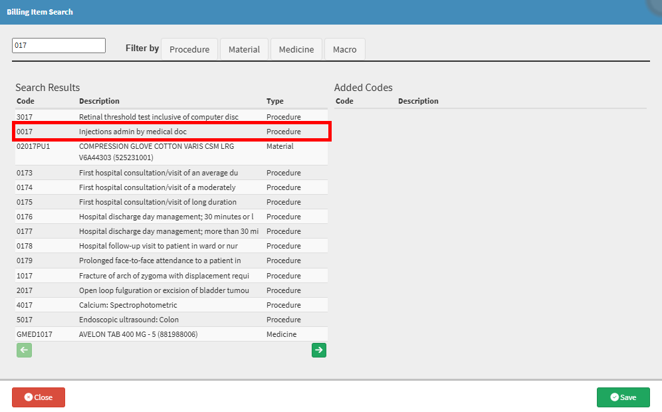This screenshot has width=662, height=412.
Task: Click the billing item search input field
Action: (59, 45)
